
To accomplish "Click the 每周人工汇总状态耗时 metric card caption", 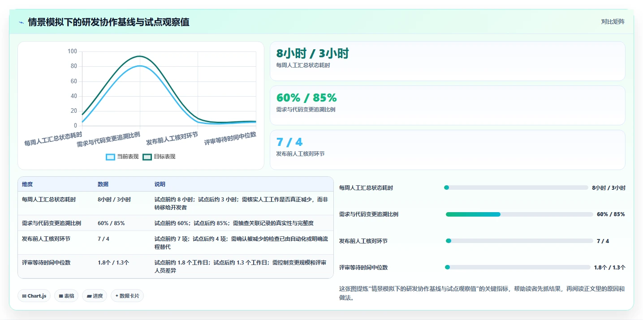I will click(303, 65).
